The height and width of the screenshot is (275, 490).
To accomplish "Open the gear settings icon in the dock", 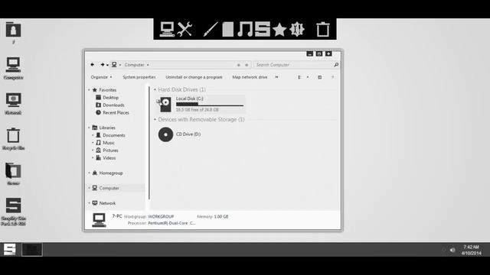I will [296, 29].
